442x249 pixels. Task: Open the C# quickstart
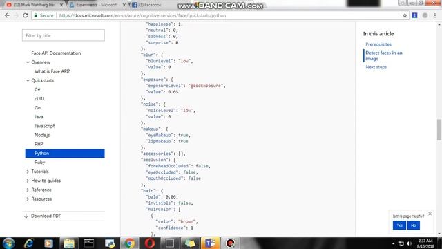coord(37,89)
